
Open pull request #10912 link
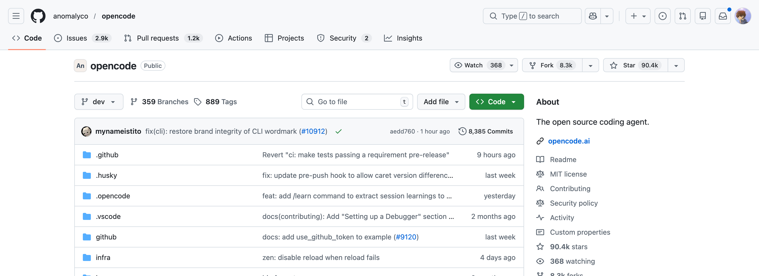click(313, 131)
